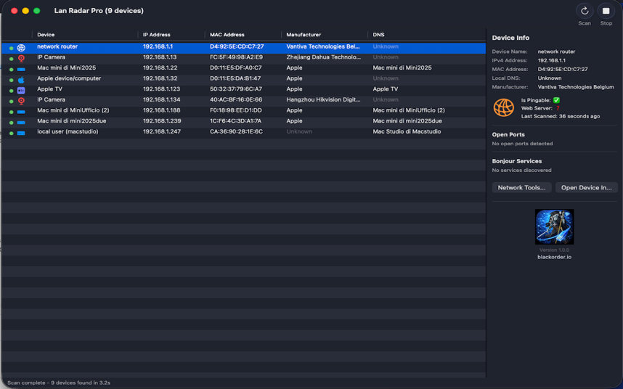623x389 pixels.
Task: Open the Network Tools... menu button
Action: point(521,187)
